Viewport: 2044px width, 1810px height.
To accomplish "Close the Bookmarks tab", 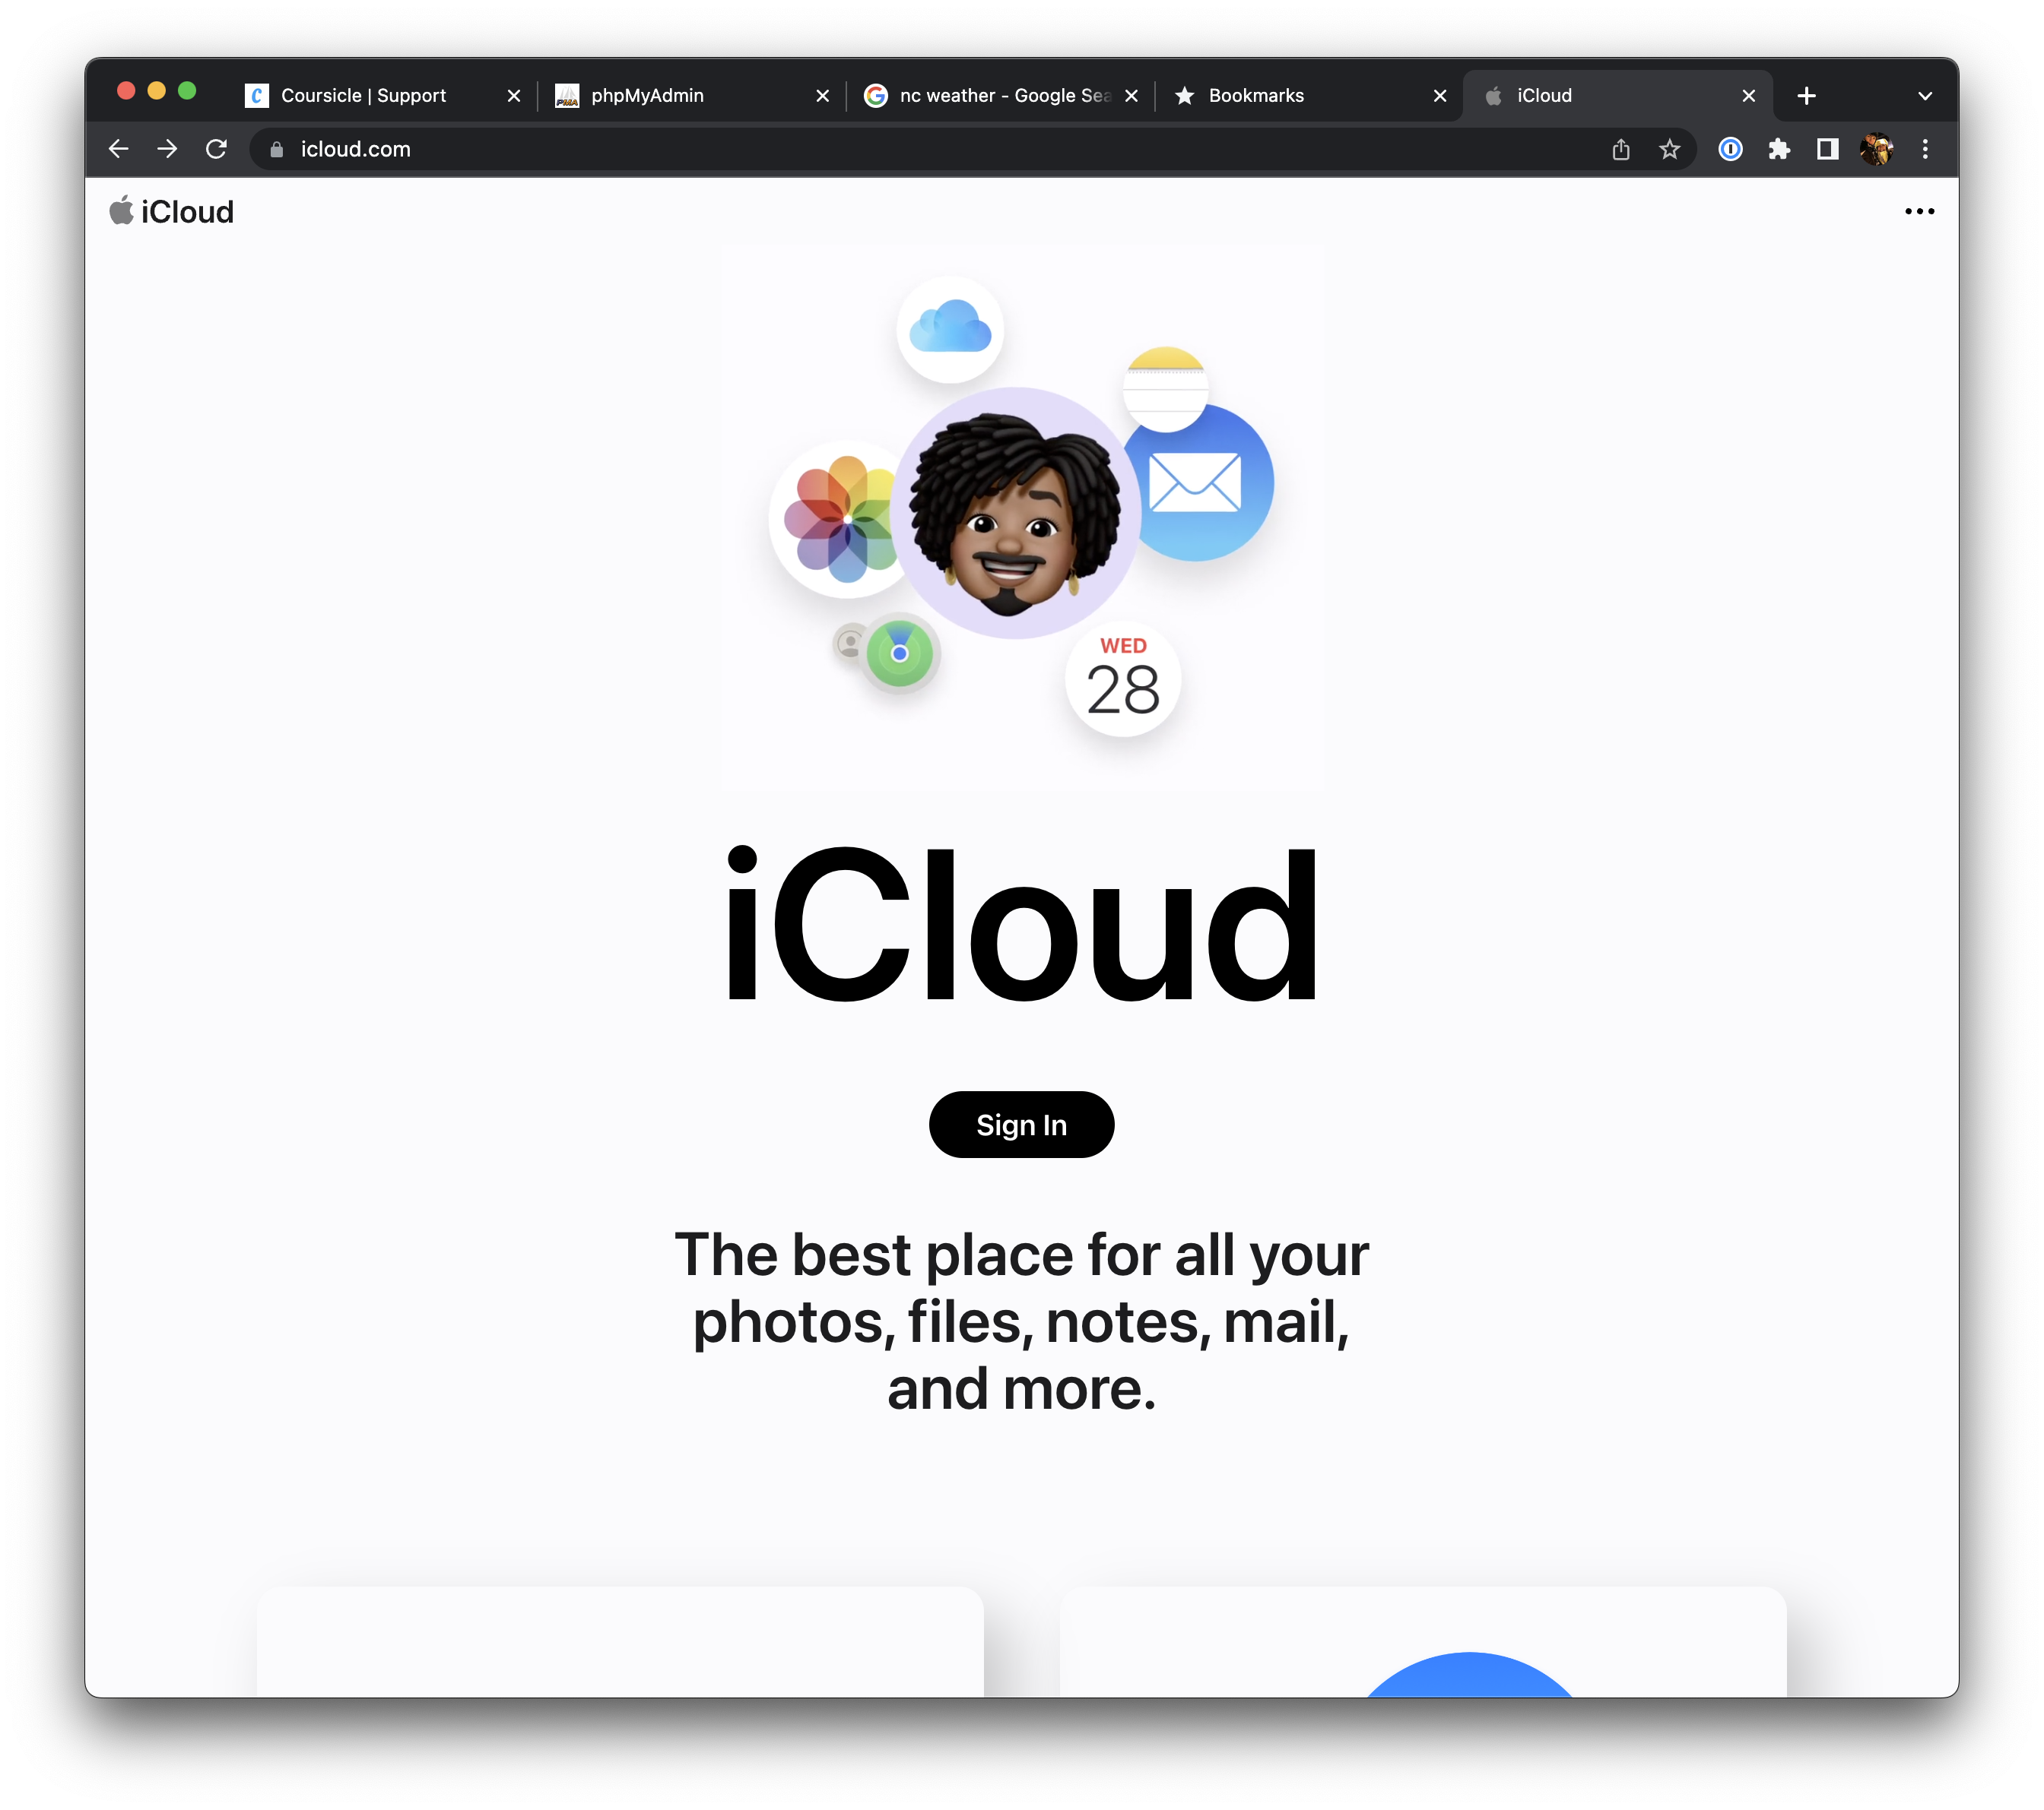I will pyautogui.click(x=1440, y=96).
